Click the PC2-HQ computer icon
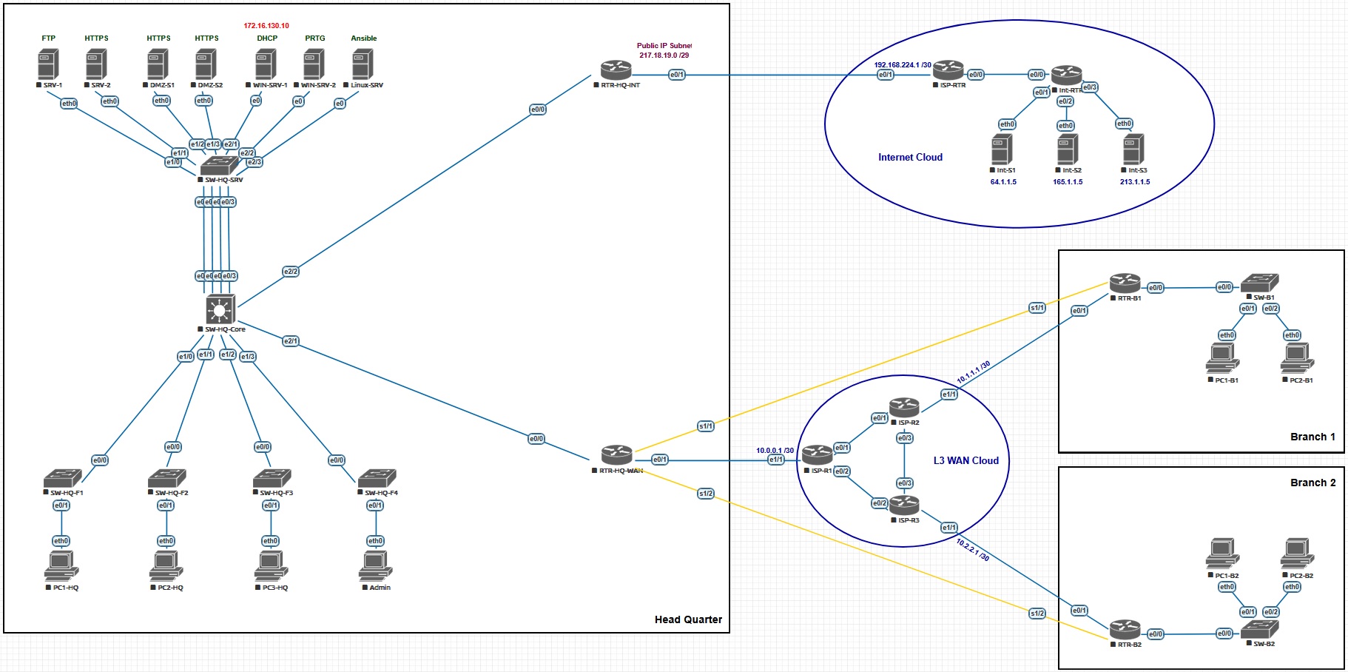This screenshot has height=672, width=1348. click(166, 566)
